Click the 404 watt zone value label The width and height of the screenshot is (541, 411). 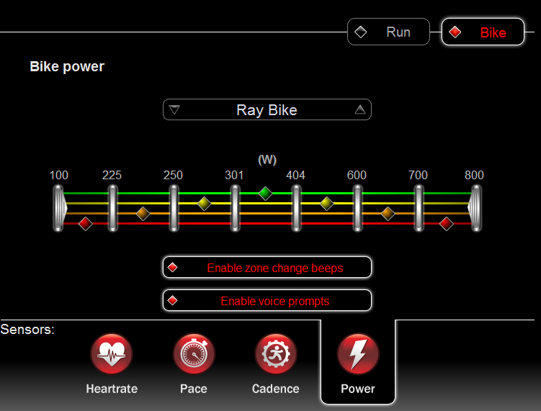[295, 175]
